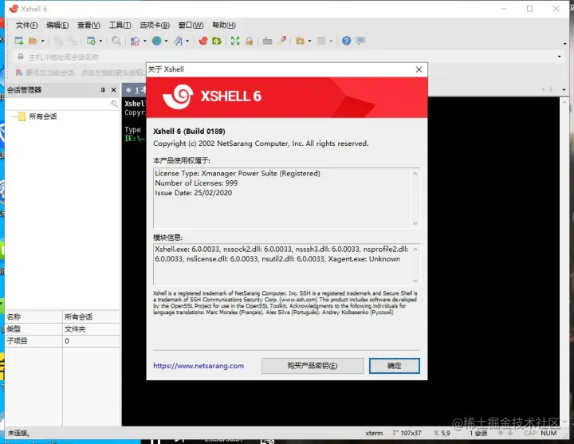
Task: Open the color scheme toolbar icon
Action: point(135,41)
